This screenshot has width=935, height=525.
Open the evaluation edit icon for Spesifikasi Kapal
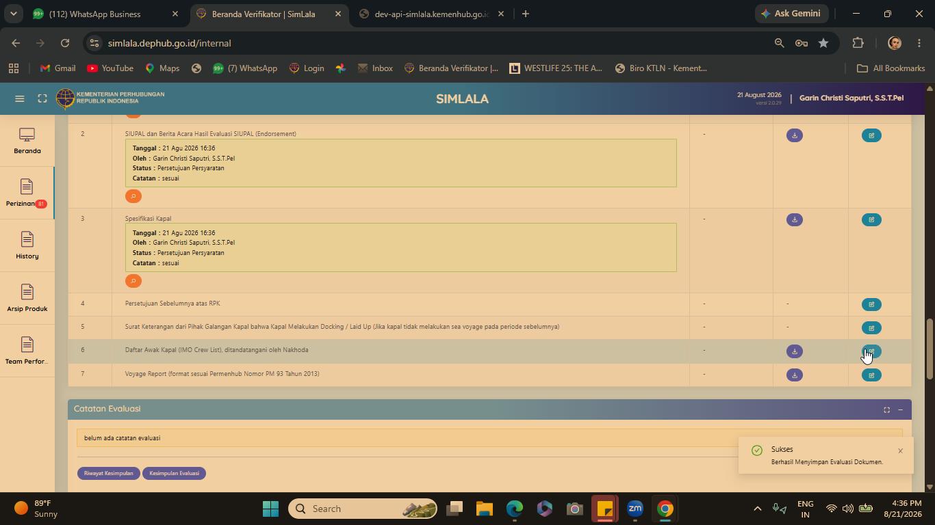[x=871, y=219]
